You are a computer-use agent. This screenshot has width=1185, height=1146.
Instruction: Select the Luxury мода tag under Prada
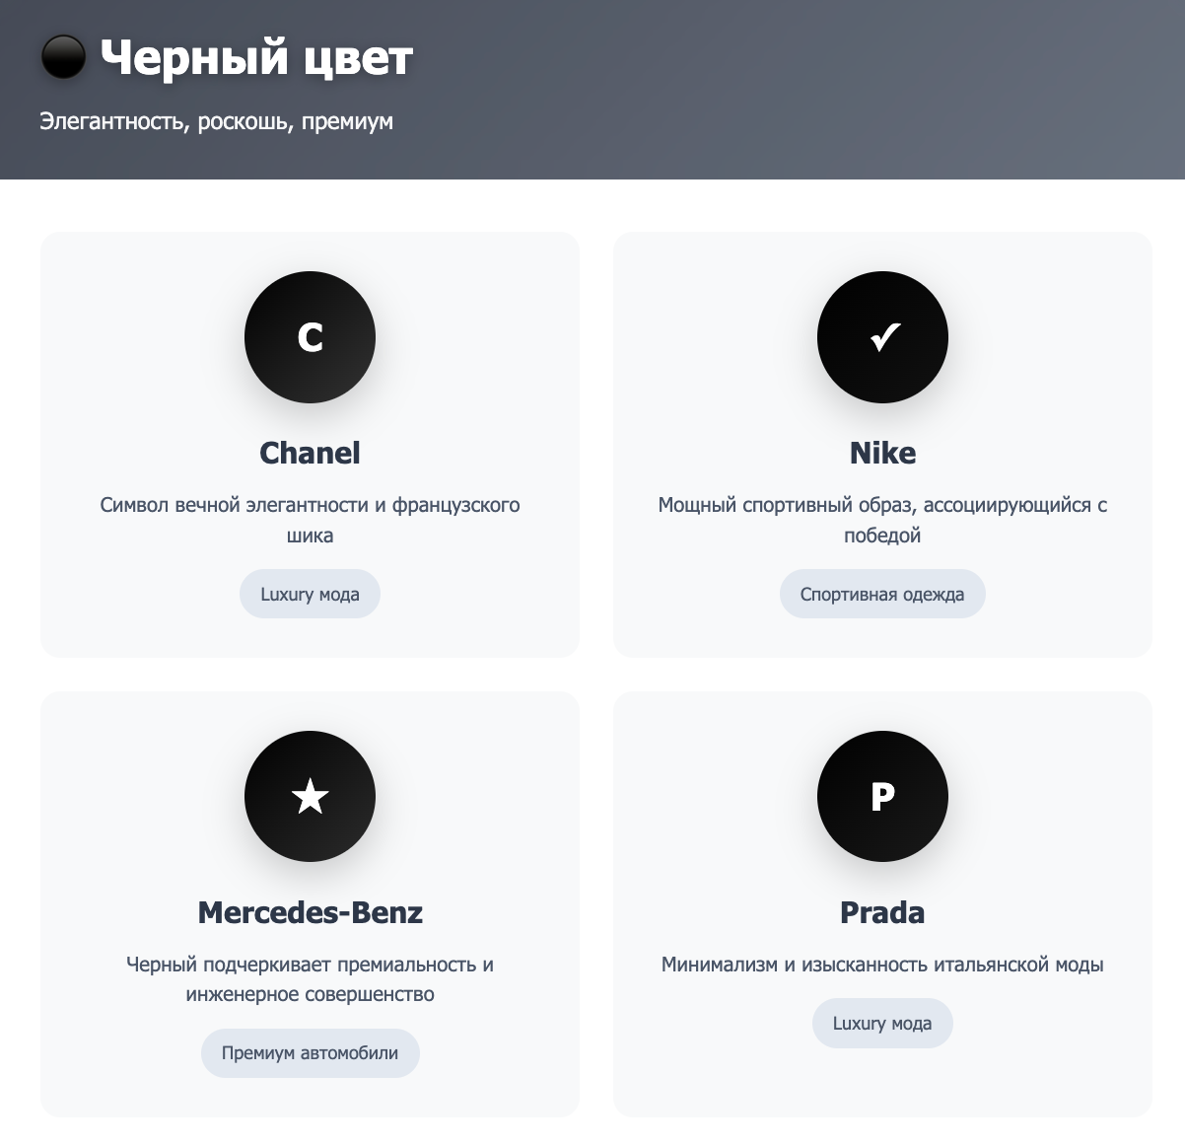click(882, 1024)
